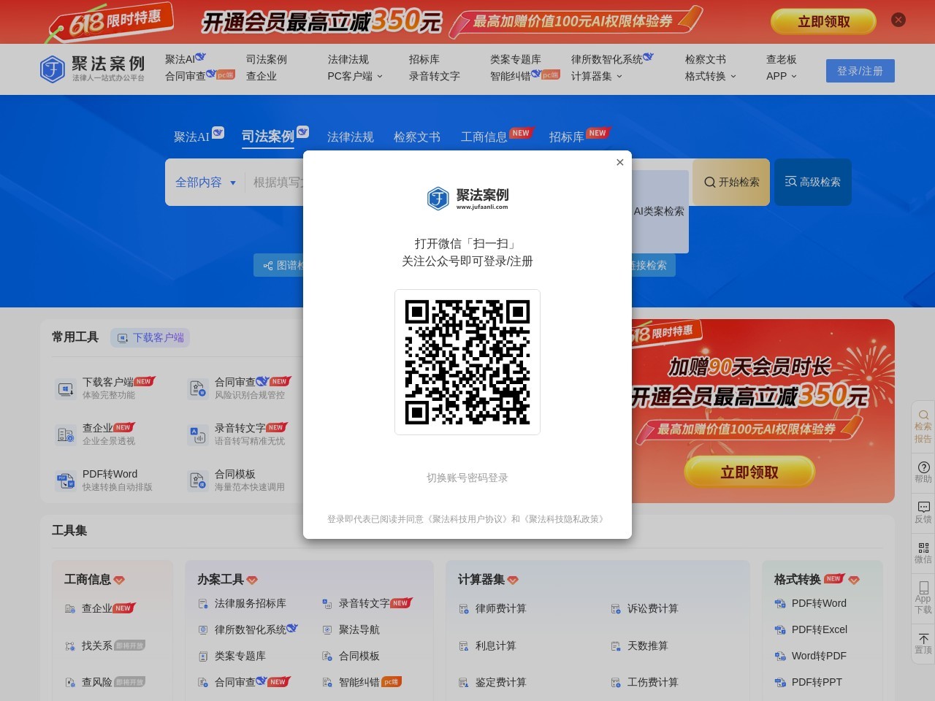This screenshot has height=701, width=935.
Task: Click the 查企业 building icon in 常用工具
Action: click(66, 434)
